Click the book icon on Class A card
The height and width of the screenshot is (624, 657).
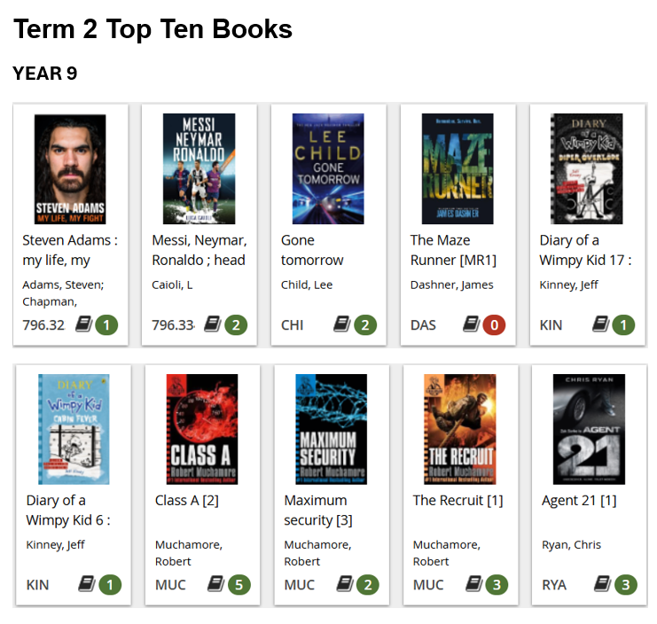coord(216,584)
